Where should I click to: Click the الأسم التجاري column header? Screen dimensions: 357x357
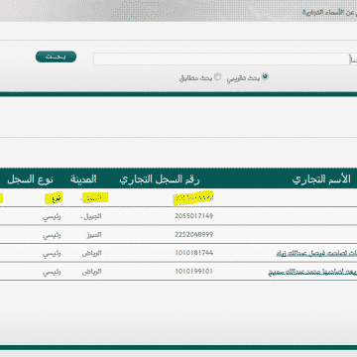tap(321, 178)
